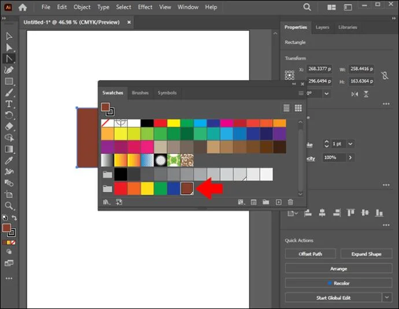Switch swatches panel to thumbnail grid view
The height and width of the screenshot is (309, 399).
pos(298,108)
